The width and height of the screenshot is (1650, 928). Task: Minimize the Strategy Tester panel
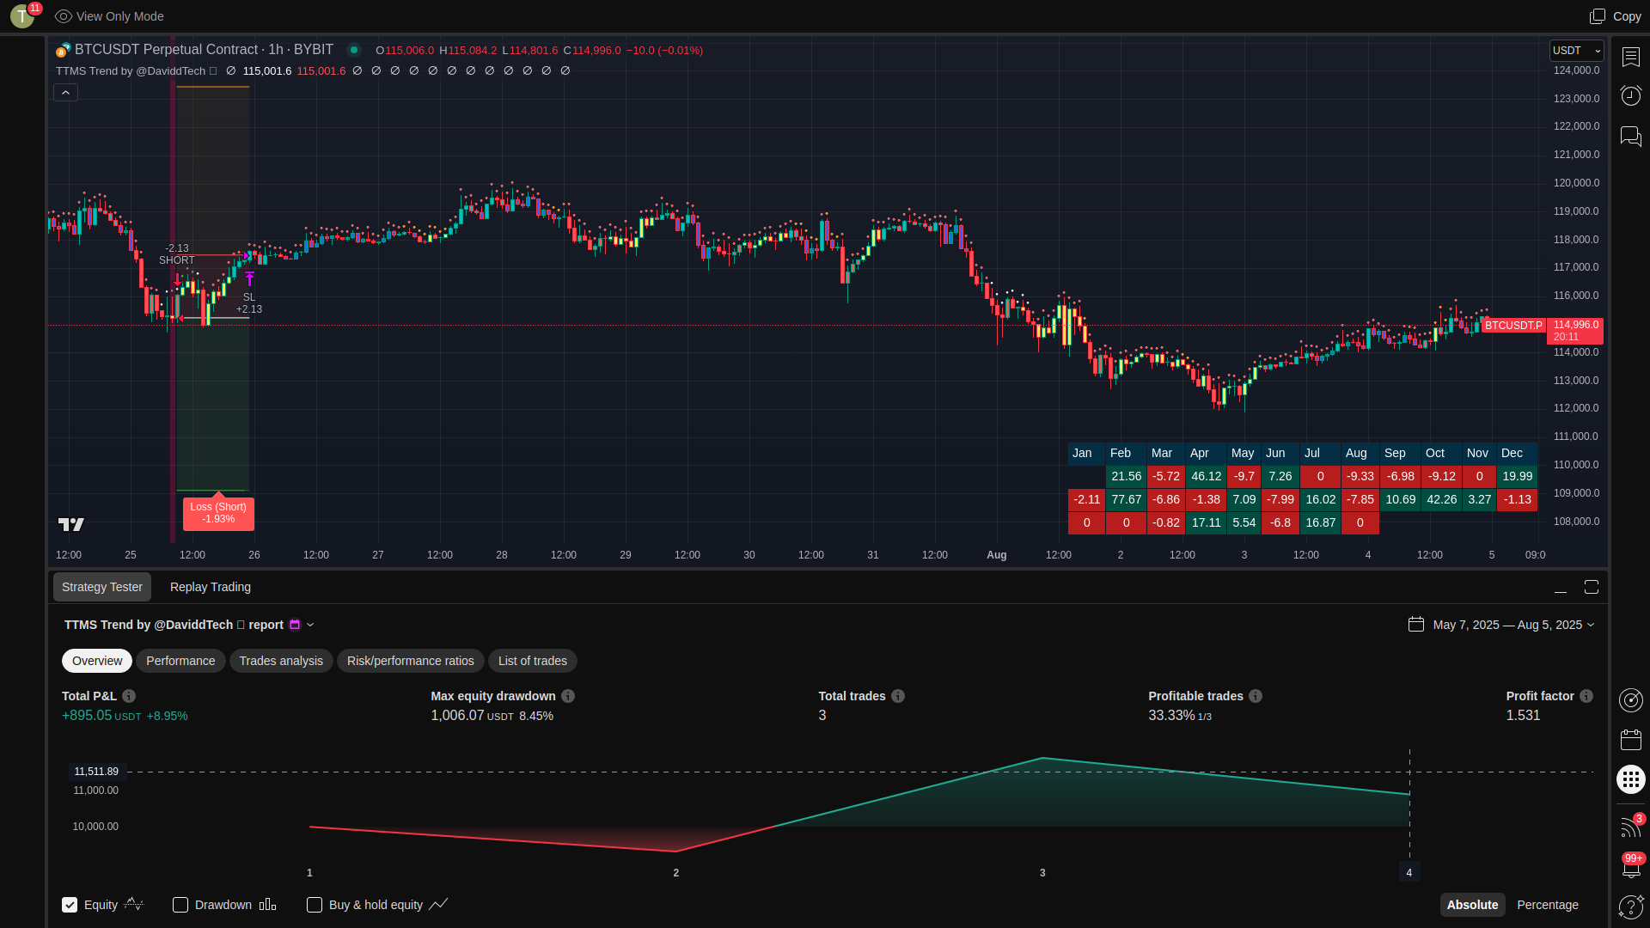coord(1561,588)
